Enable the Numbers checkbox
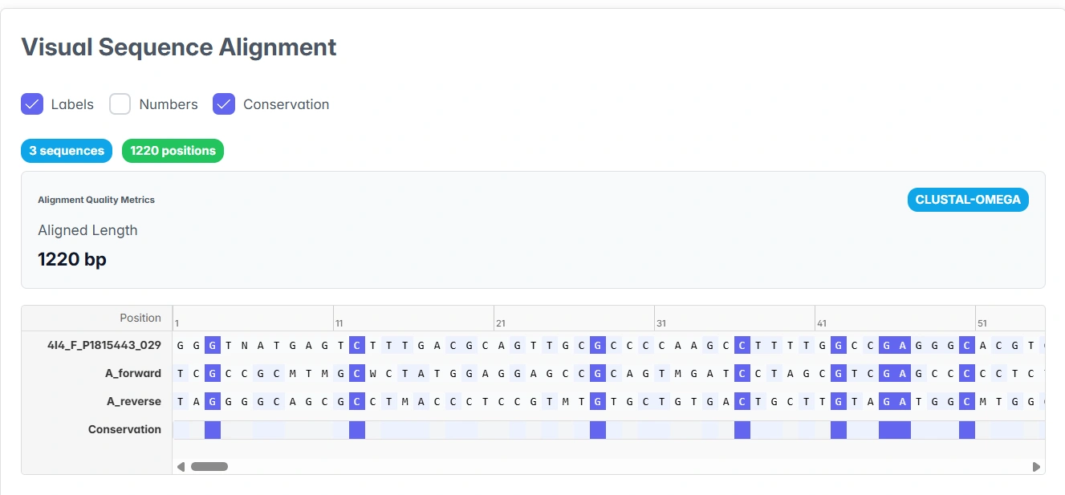 point(120,104)
